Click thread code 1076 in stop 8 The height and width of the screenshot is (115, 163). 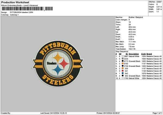pyautogui.click(x=144, y=74)
